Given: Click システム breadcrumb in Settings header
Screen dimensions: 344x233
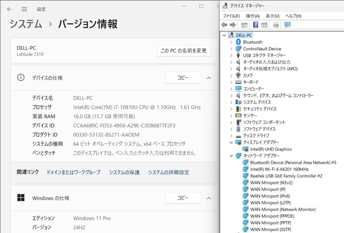Looking at the screenshot, I should tap(26, 24).
